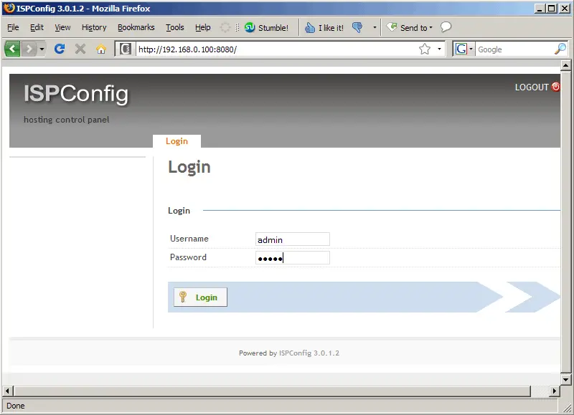574x415 pixels.
Task: Click the vertical scrollbar up arrow
Action: click(x=565, y=65)
